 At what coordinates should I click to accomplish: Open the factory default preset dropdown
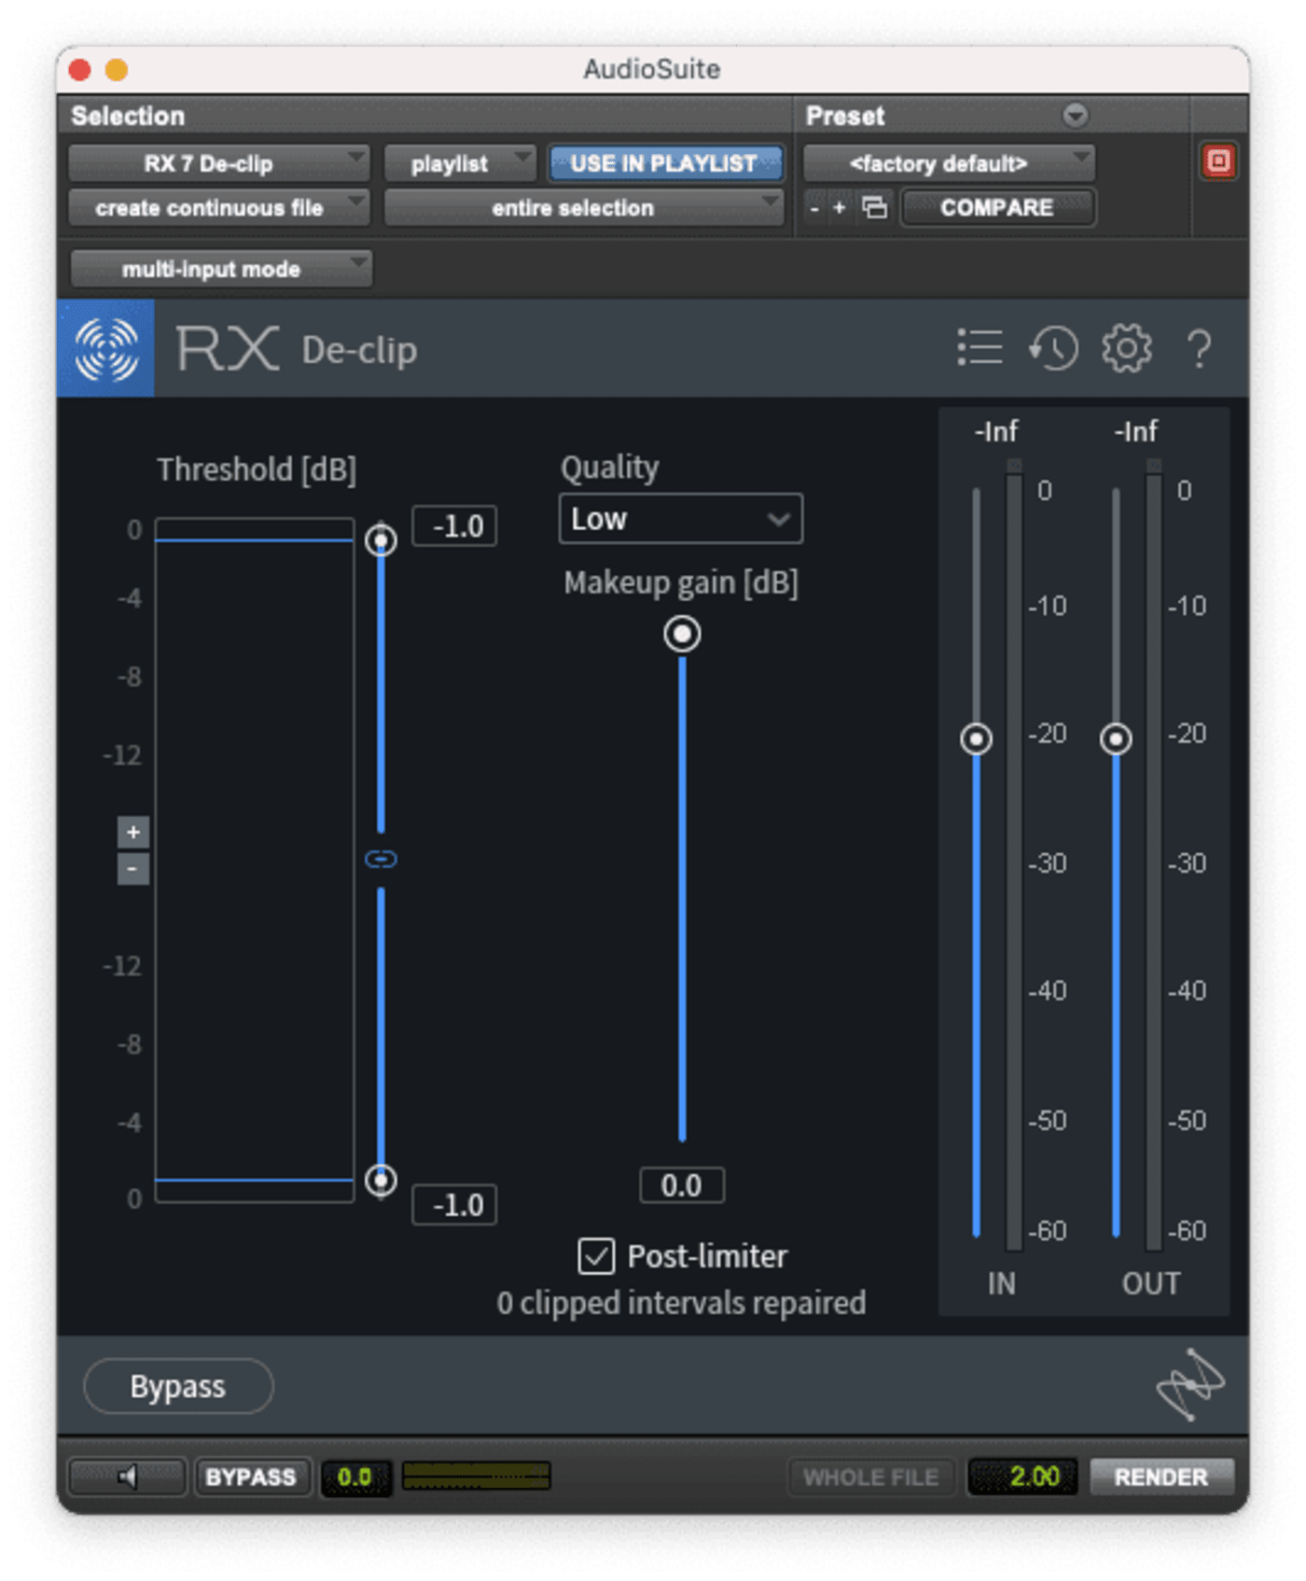tap(948, 163)
